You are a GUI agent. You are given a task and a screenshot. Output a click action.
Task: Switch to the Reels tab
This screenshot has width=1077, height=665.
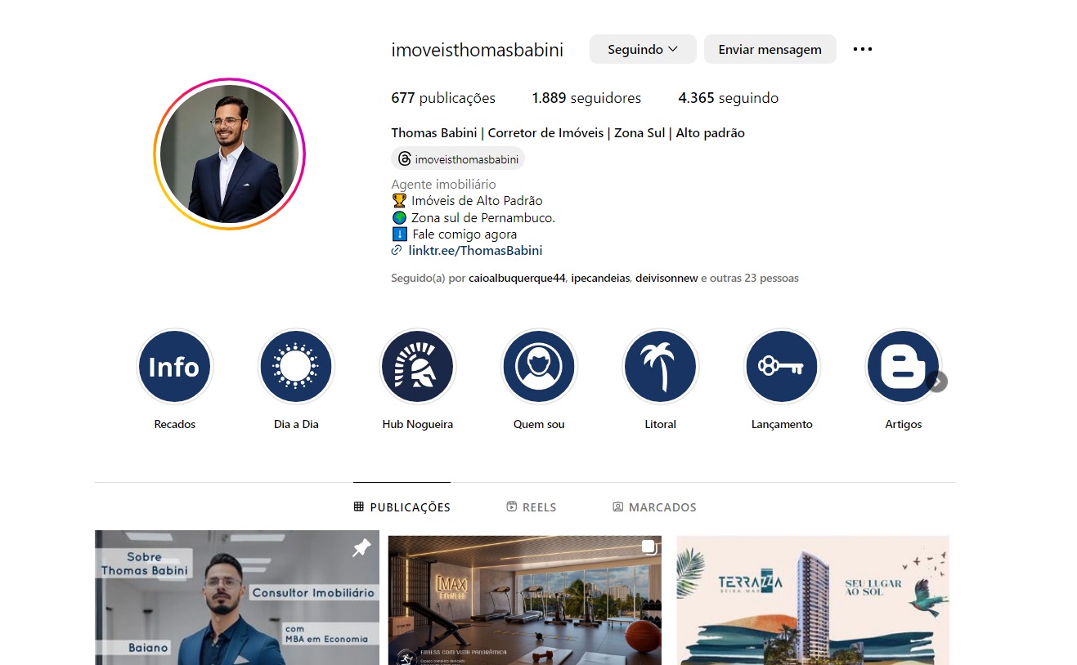[532, 507]
